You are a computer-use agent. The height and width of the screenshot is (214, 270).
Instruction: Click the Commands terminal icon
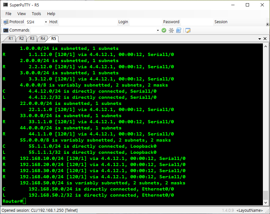click(6, 30)
